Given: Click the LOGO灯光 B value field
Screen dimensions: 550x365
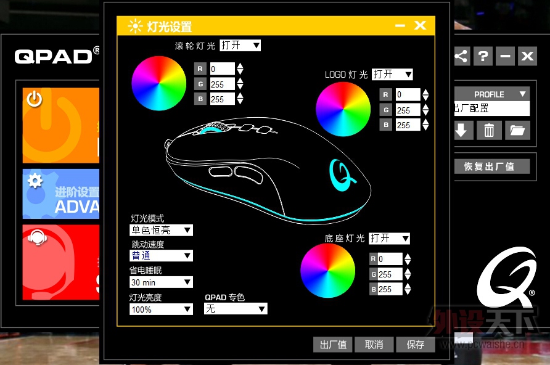Looking at the screenshot, I should pyautogui.click(x=408, y=125).
